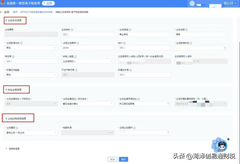
Task: Open the 山东 region selector in header
Action: 48,3
